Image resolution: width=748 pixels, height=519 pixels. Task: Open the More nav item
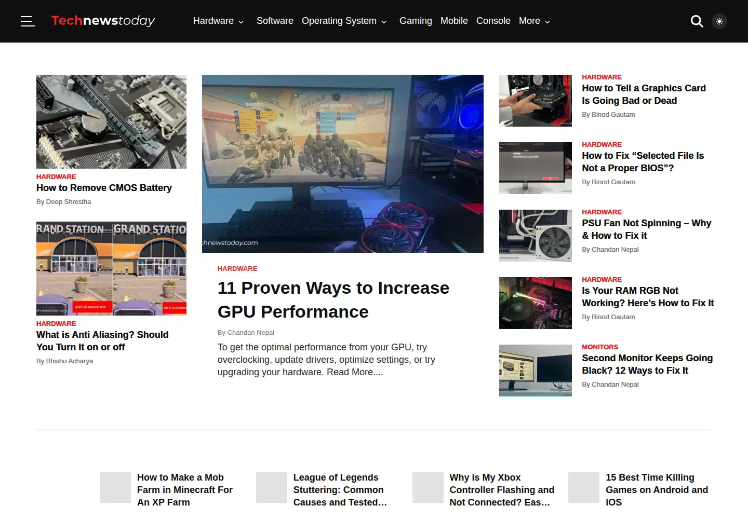tap(529, 21)
